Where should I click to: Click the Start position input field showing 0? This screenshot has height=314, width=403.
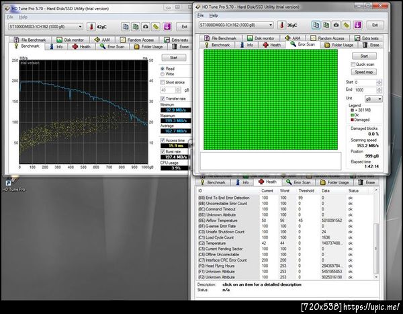(x=365, y=82)
